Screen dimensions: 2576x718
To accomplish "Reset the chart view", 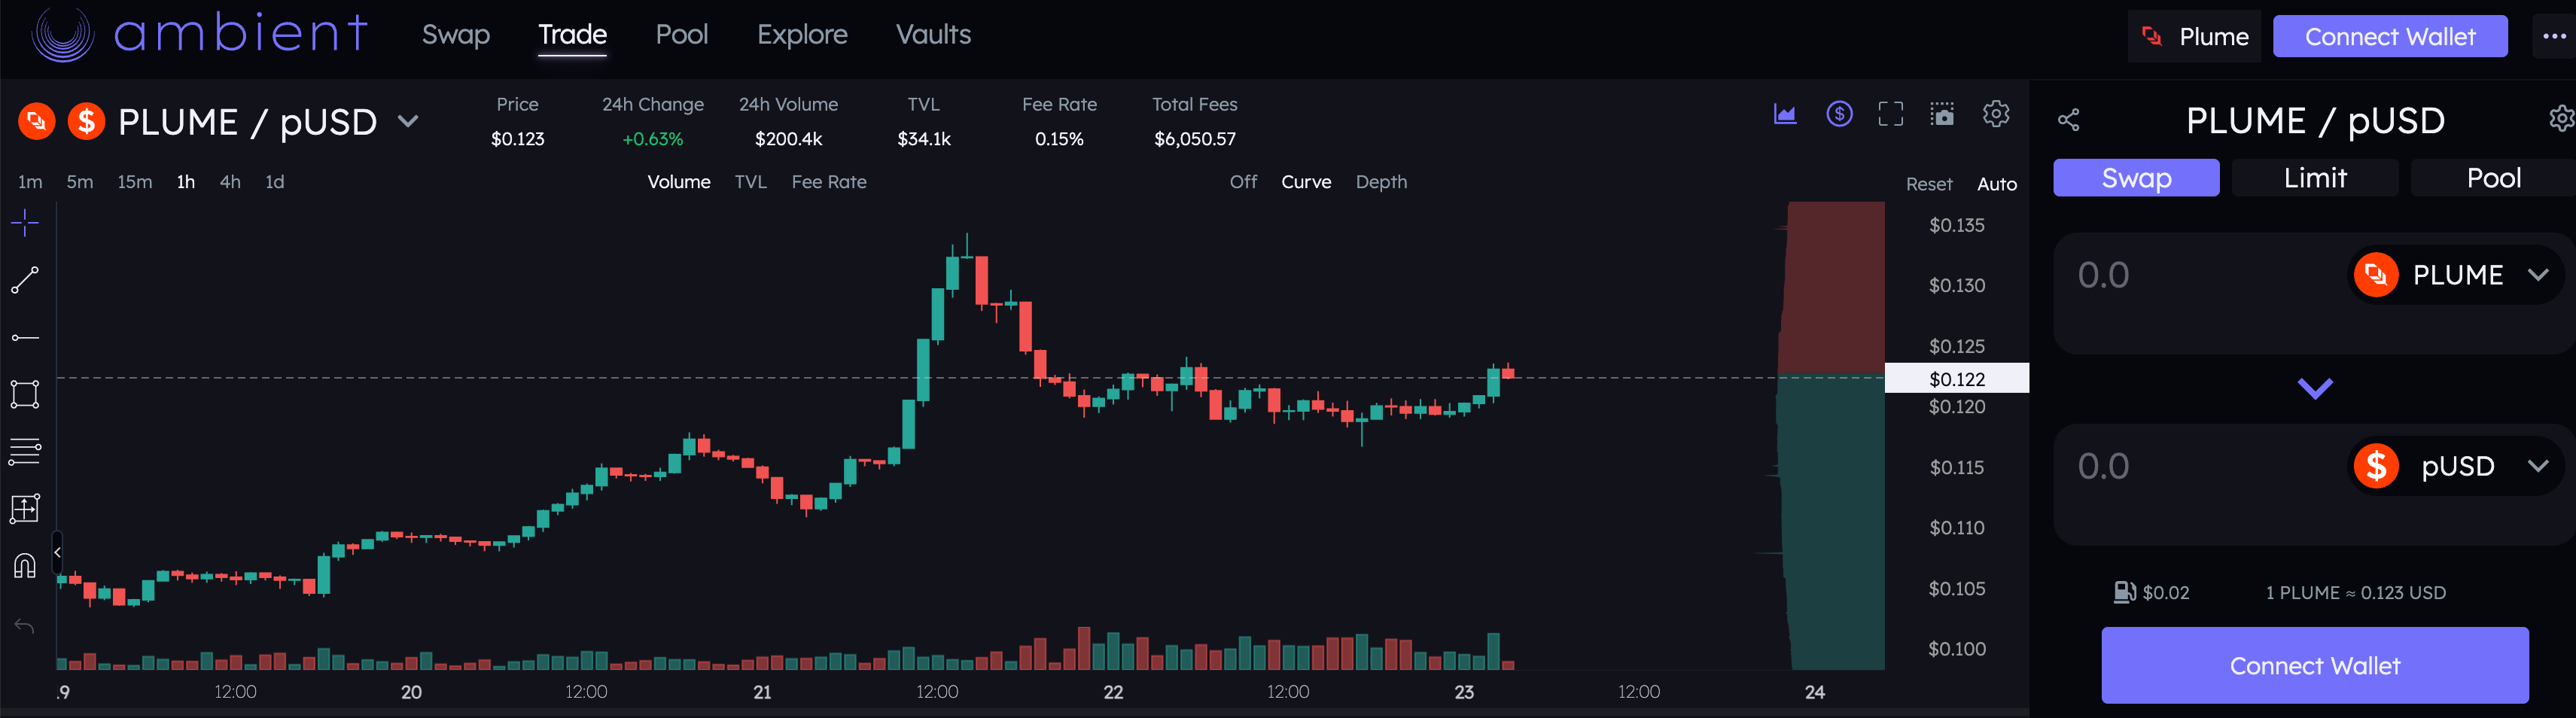I will tap(1928, 184).
